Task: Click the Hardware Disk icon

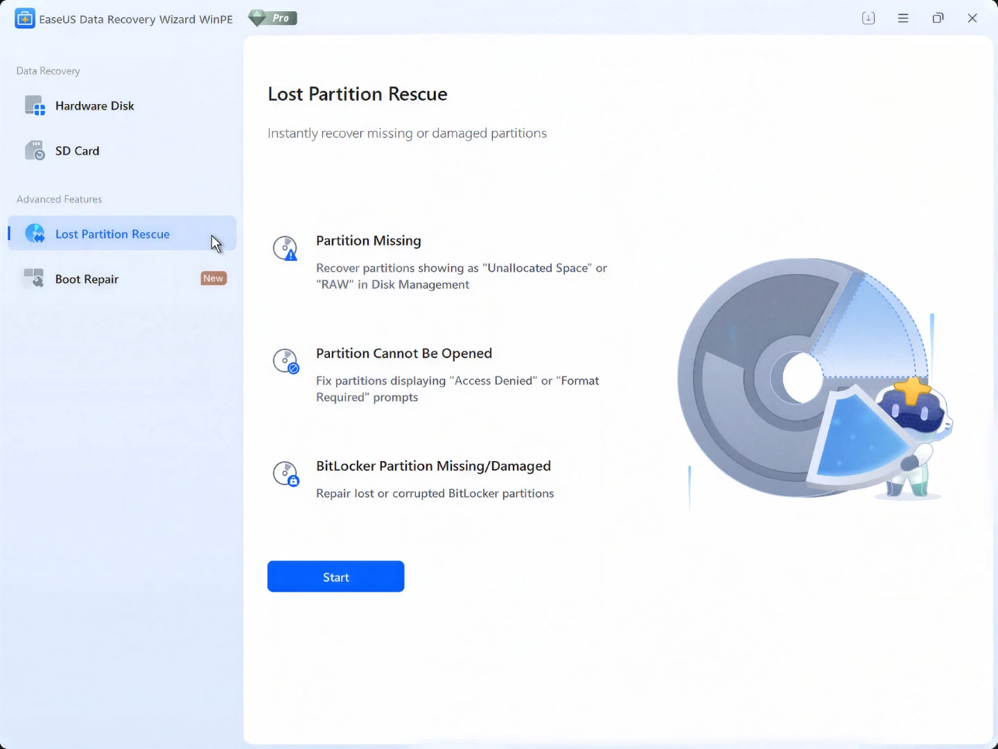Action: coord(35,105)
